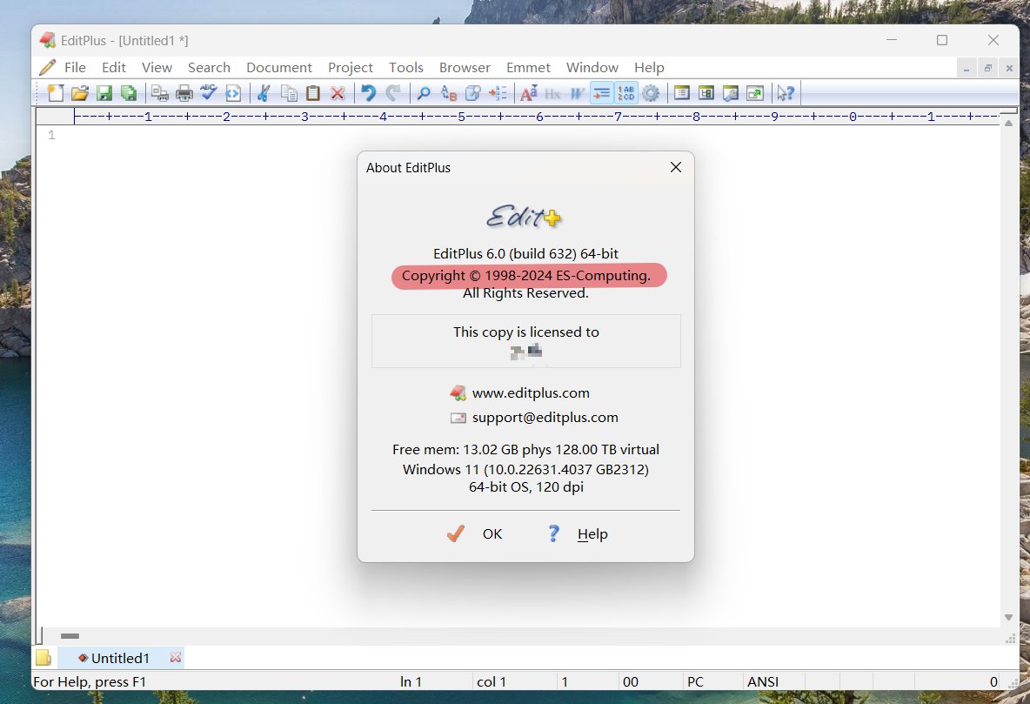Open the Browser menu
This screenshot has width=1030, height=704.
tap(465, 67)
